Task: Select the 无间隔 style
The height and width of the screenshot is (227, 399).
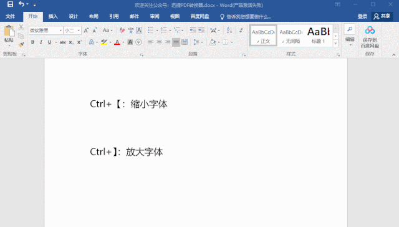Action: pos(291,36)
